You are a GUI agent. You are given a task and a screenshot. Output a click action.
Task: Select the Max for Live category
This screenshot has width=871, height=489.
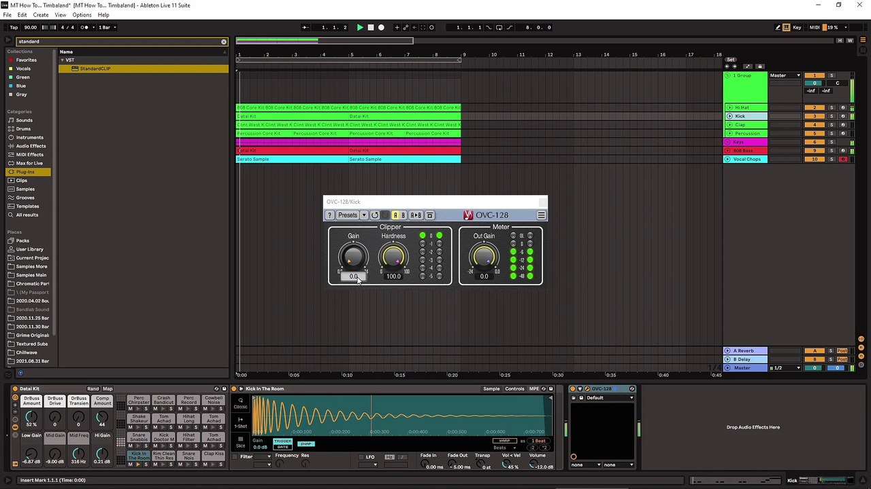tap(29, 163)
